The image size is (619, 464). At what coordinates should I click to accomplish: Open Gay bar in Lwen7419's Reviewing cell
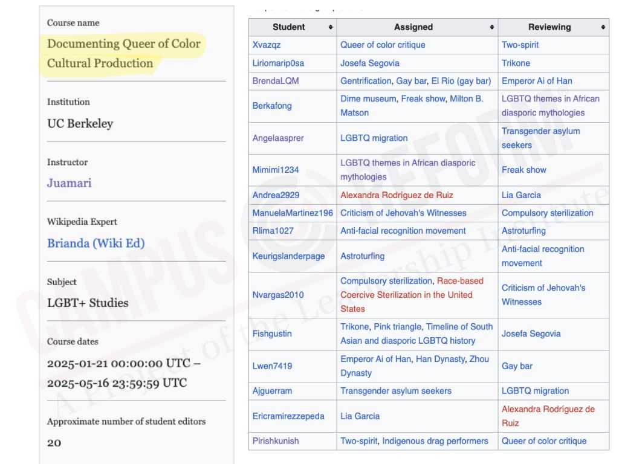517,366
